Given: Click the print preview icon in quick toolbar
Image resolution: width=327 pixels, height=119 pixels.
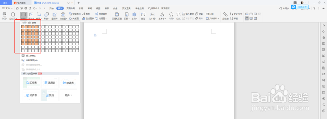Looking at the screenshot, I should [x=30, y=8].
